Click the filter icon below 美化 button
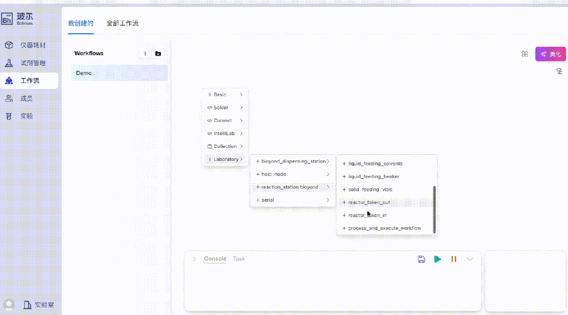 coord(560,72)
